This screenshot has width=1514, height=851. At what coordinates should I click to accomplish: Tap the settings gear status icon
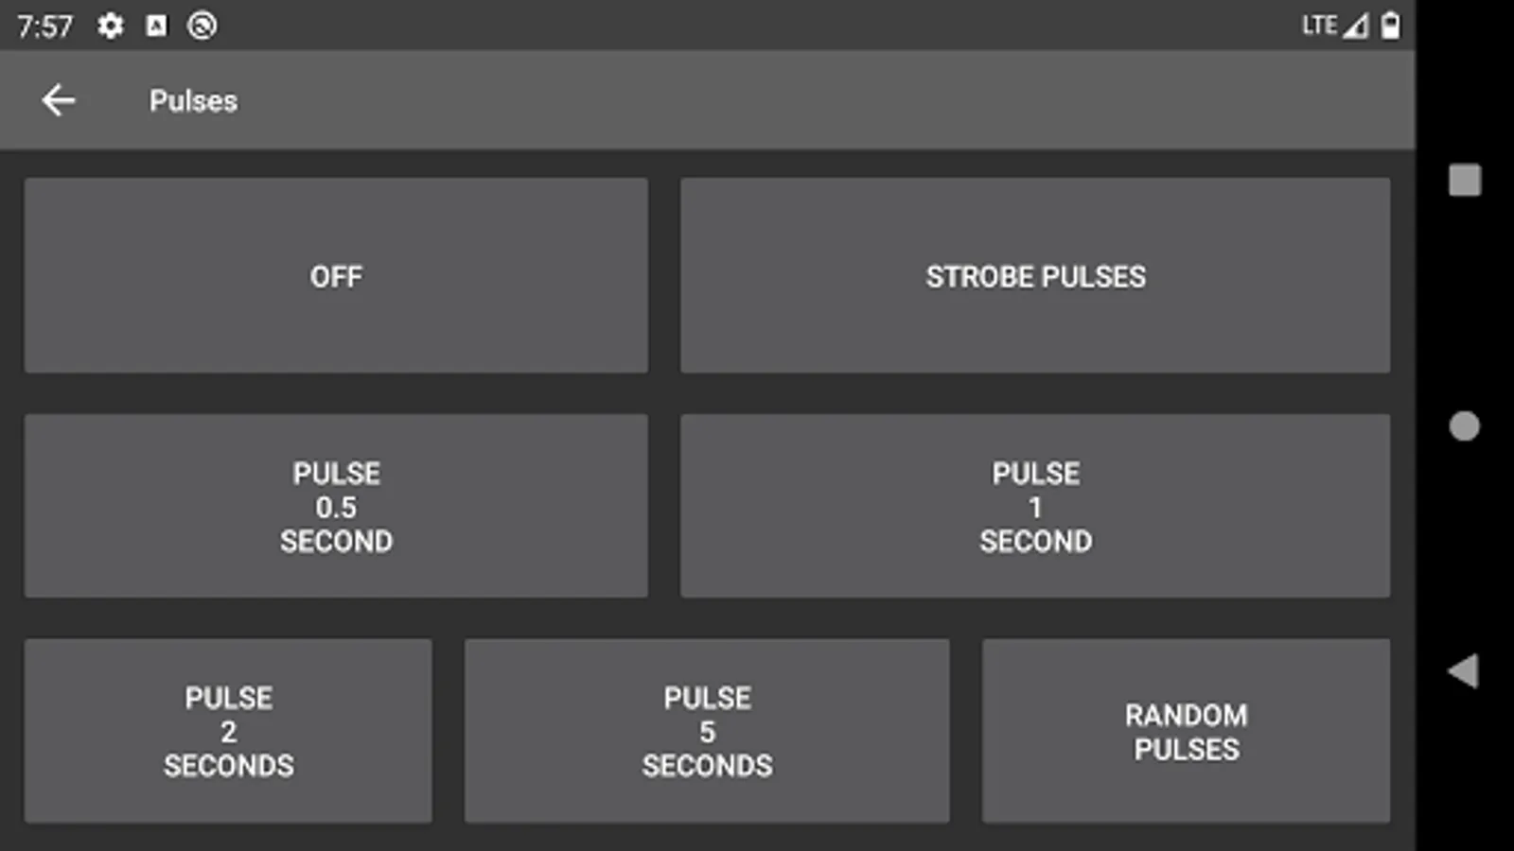[x=111, y=26]
